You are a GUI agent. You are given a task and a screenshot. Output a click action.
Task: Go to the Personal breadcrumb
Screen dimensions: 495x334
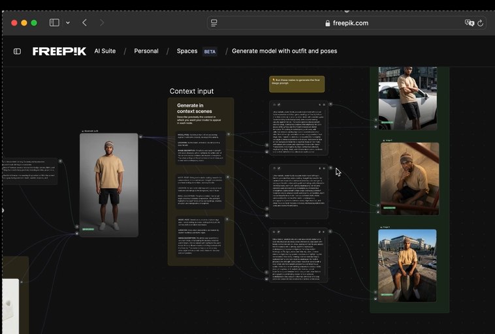tap(146, 51)
